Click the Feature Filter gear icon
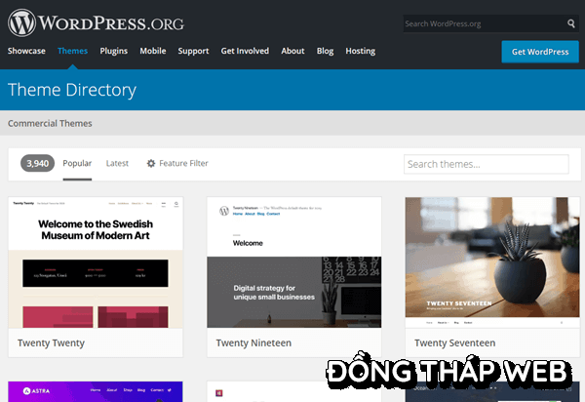This screenshot has height=402, width=585. 151,164
